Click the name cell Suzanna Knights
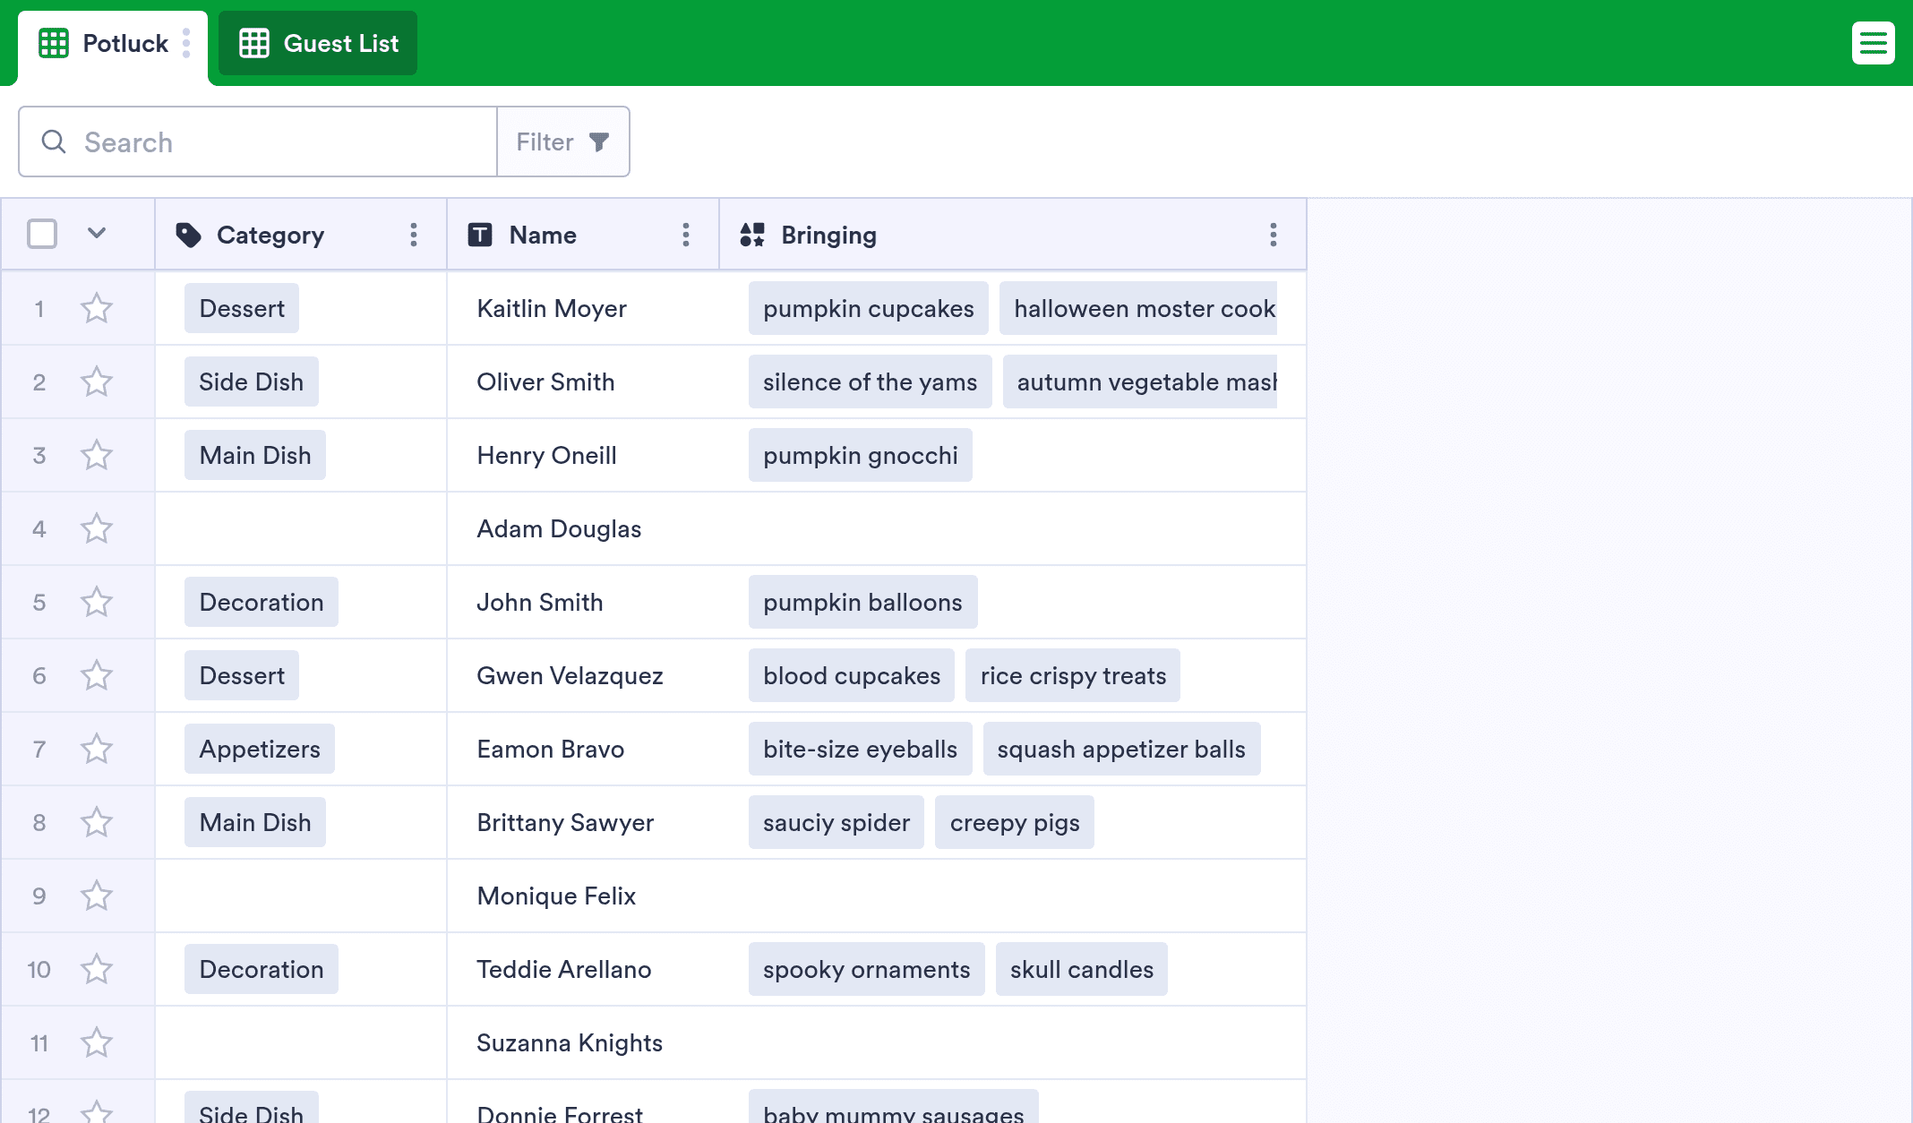The height and width of the screenshot is (1123, 1913). click(x=583, y=1042)
